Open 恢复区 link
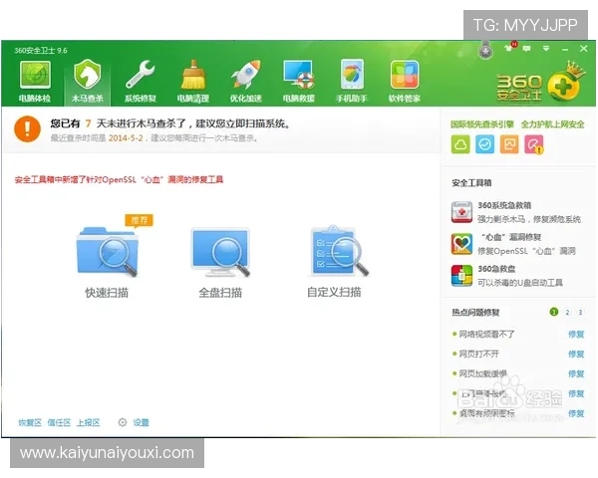The image size is (598, 478). coord(30,422)
